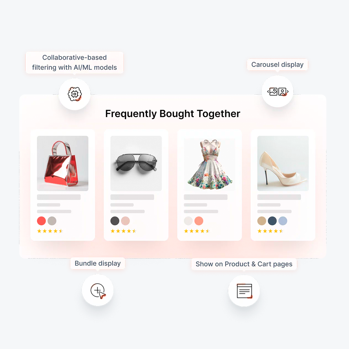Open the floral dress product image
Screen dimensions: 349x349
pos(209,164)
